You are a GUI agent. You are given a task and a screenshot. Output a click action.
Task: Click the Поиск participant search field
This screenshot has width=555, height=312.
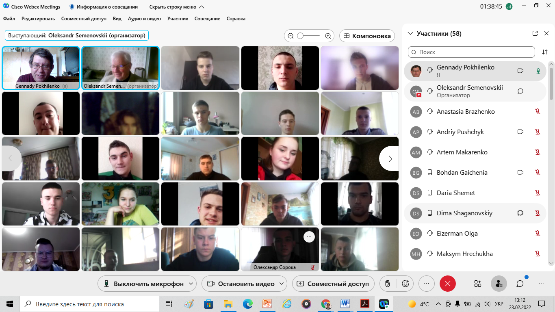pyautogui.click(x=471, y=52)
